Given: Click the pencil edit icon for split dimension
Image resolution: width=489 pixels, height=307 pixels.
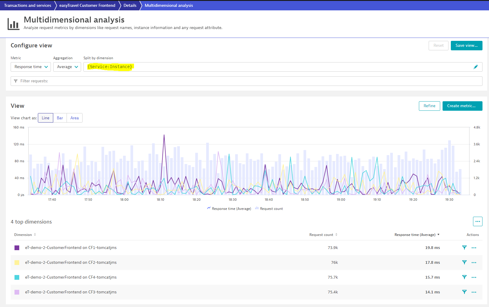Looking at the screenshot, I should click(475, 67).
